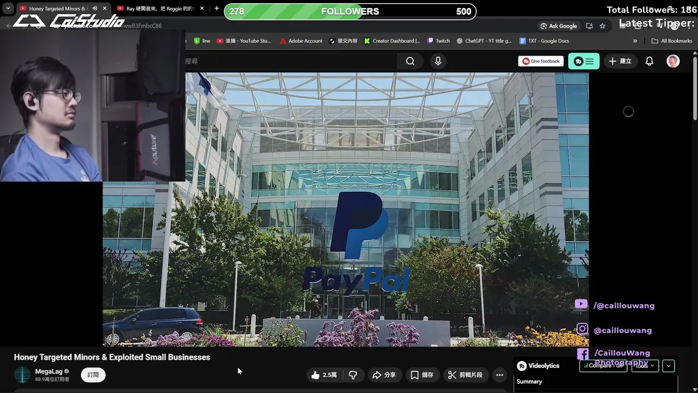Click the Videolytics TubeBuddy logo
Viewport: 698px width, 393px height.
[x=522, y=366]
